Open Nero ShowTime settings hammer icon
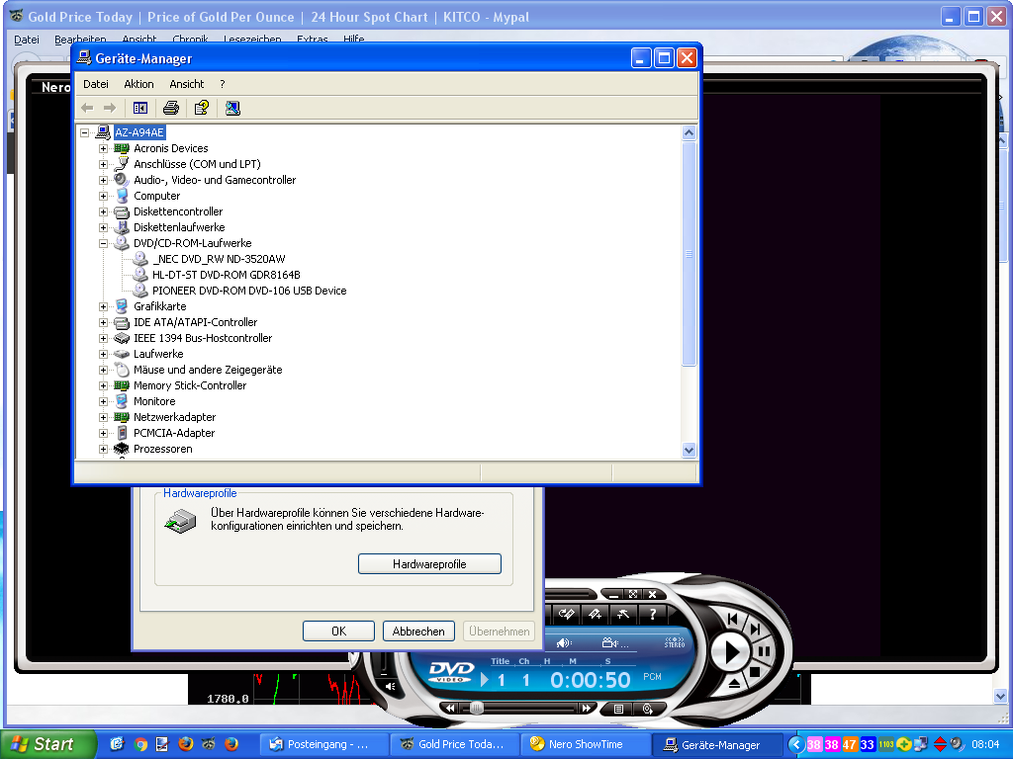The image size is (1013, 759). pyautogui.click(x=623, y=614)
